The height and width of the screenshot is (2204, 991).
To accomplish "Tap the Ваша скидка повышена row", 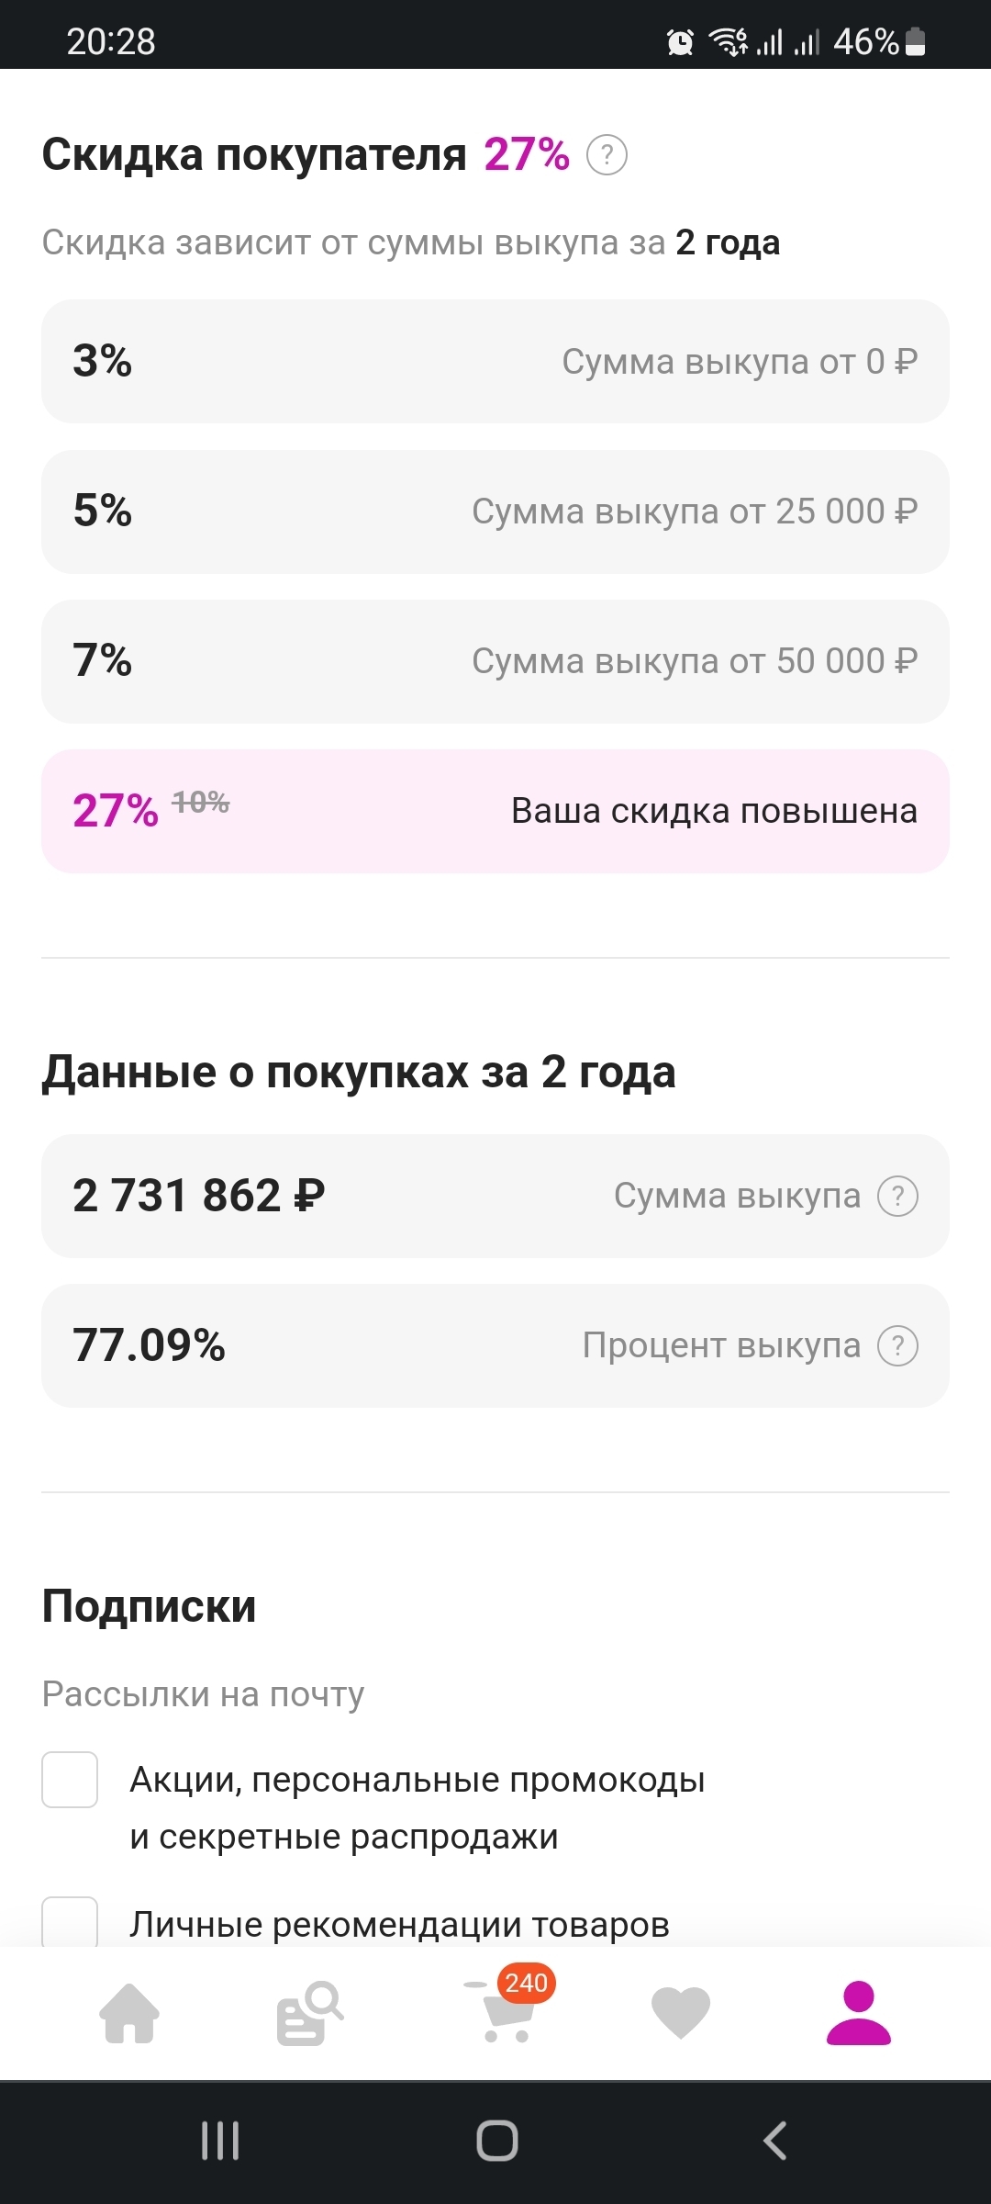I will [x=495, y=811].
